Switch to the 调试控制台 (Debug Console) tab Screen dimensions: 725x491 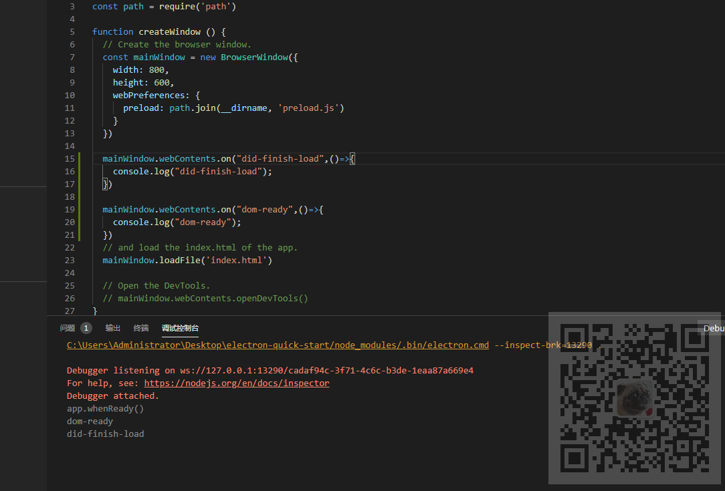[x=179, y=328]
